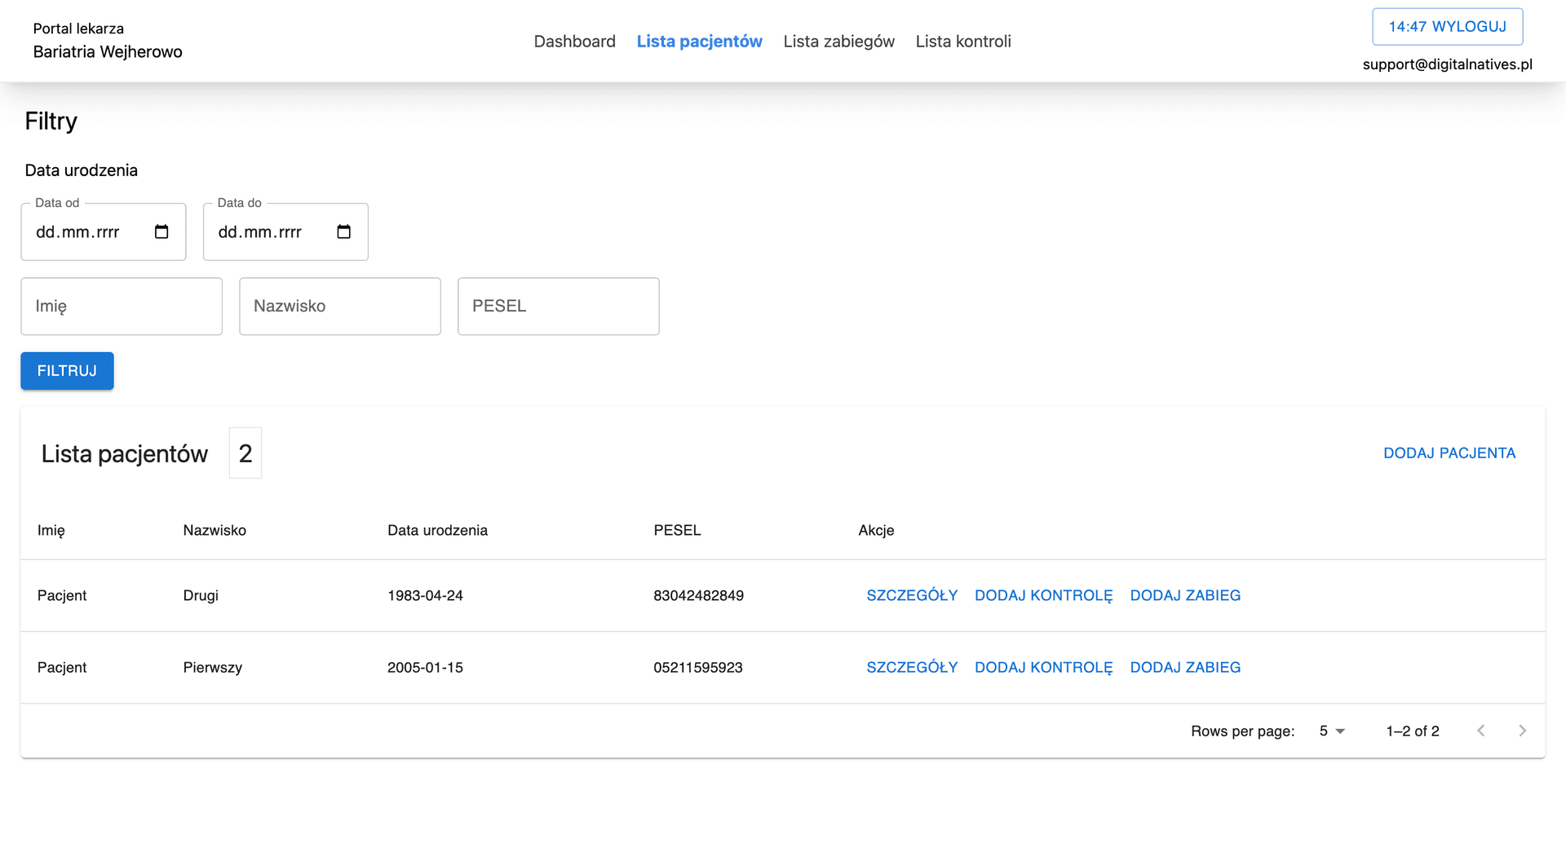Image resolution: width=1566 pixels, height=852 pixels.
Task: Click the Nazwisko filter input
Action: pos(340,307)
